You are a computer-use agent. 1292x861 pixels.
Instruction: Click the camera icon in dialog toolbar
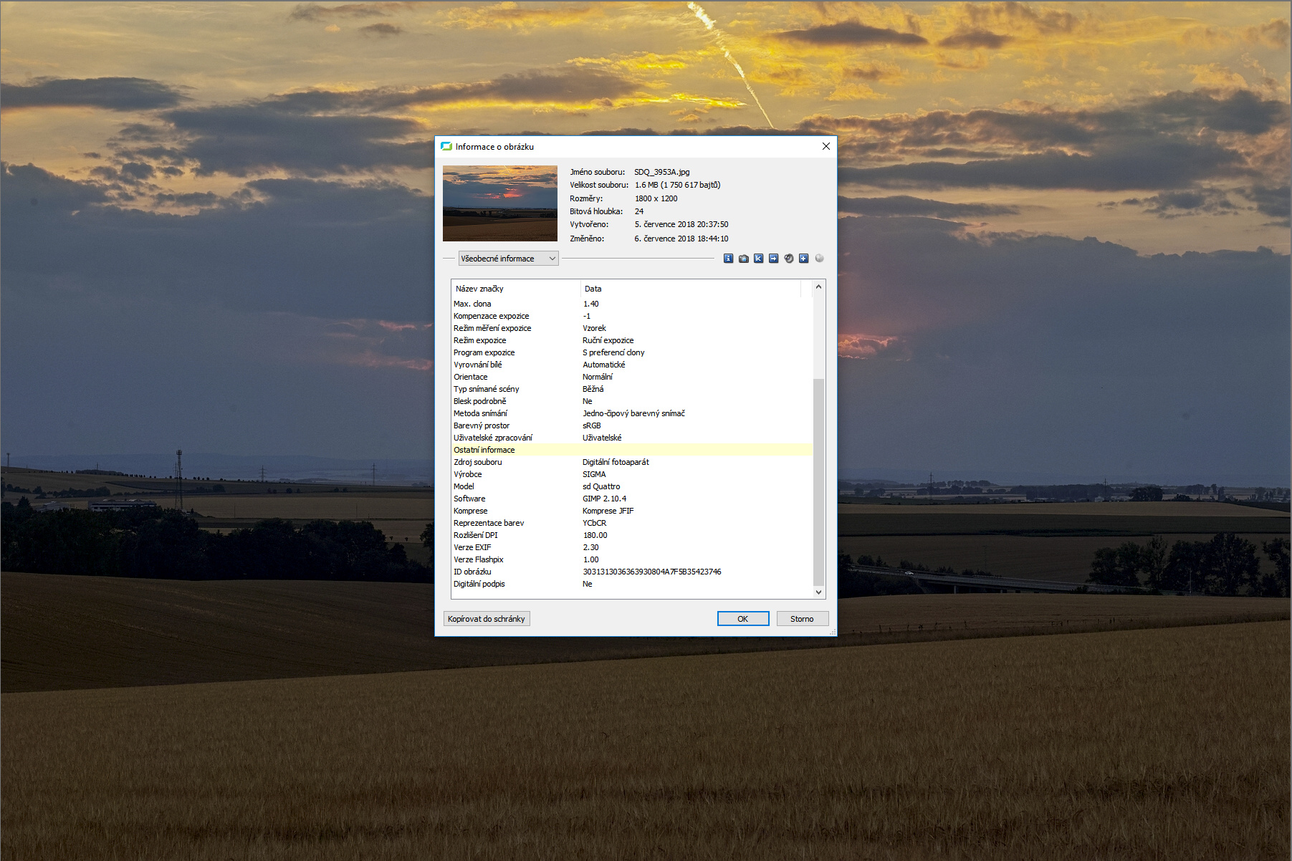(x=743, y=259)
